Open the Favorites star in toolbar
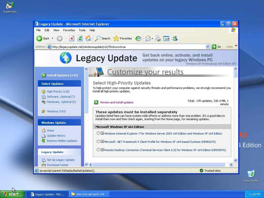The image size is (264, 198). (122, 38)
